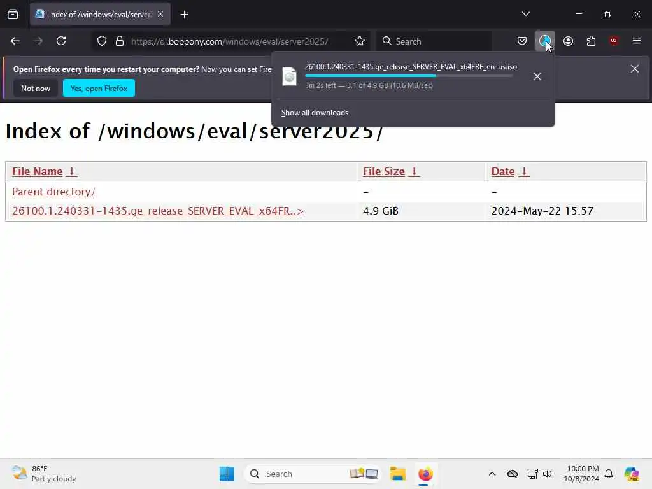Open the weather widget 86°F Partly cloudy

click(x=44, y=474)
